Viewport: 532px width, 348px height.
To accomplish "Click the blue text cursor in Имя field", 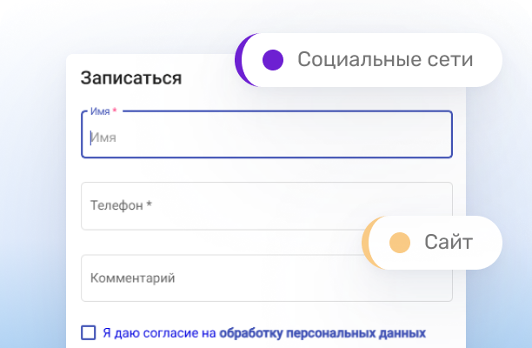I will click(90, 137).
